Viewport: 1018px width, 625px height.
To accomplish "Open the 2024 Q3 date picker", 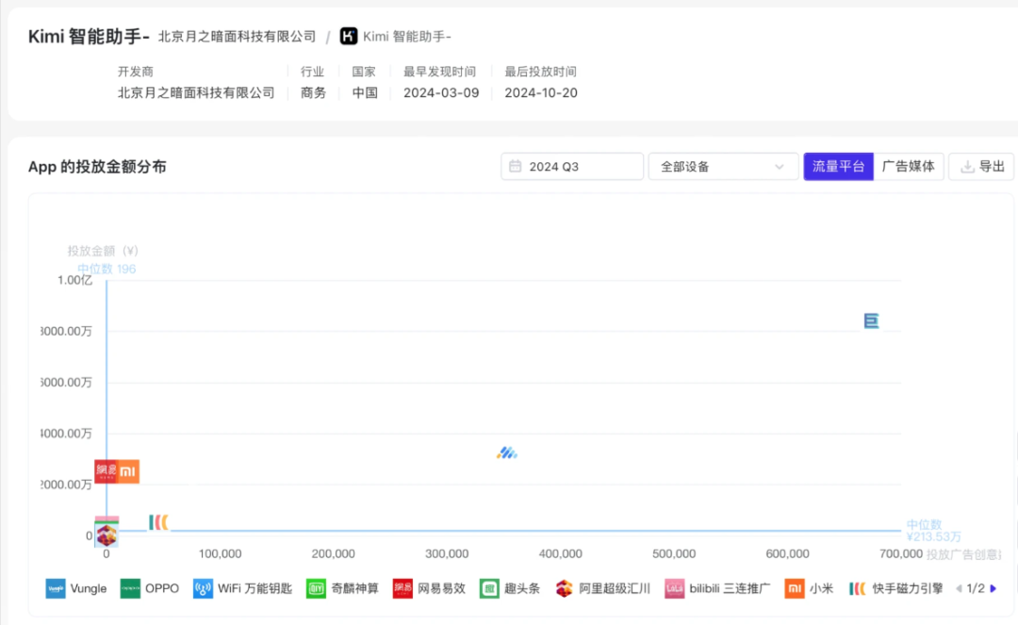I will pyautogui.click(x=572, y=167).
